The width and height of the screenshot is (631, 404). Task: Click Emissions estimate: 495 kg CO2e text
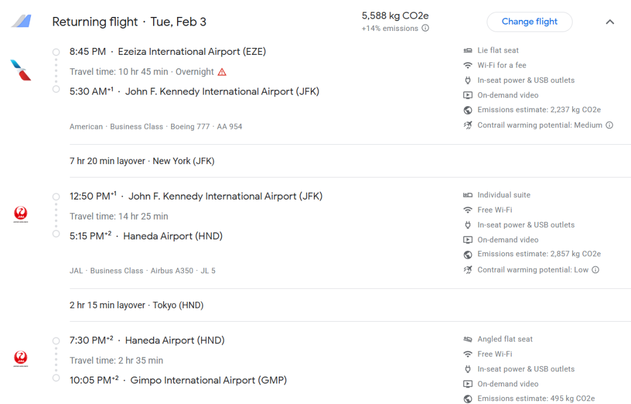click(x=536, y=398)
